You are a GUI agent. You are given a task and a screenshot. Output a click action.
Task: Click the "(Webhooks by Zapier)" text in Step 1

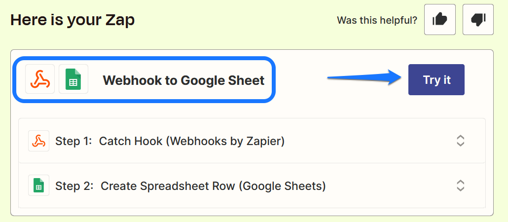pyautogui.click(x=225, y=141)
